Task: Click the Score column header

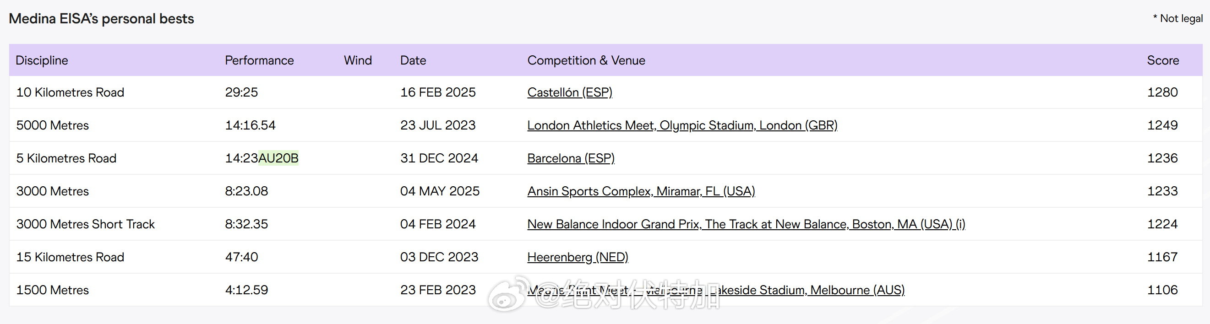Action: click(1162, 60)
